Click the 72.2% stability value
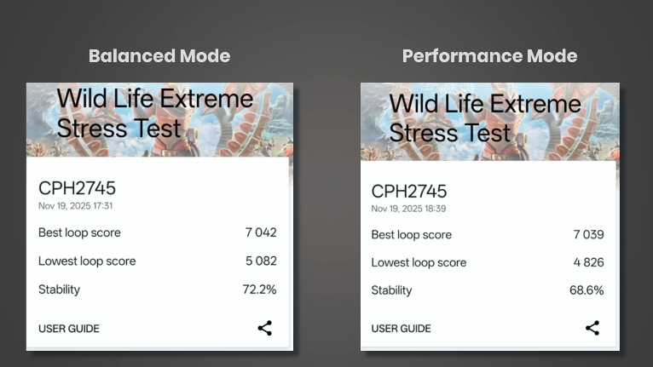The image size is (653, 367). point(259,290)
